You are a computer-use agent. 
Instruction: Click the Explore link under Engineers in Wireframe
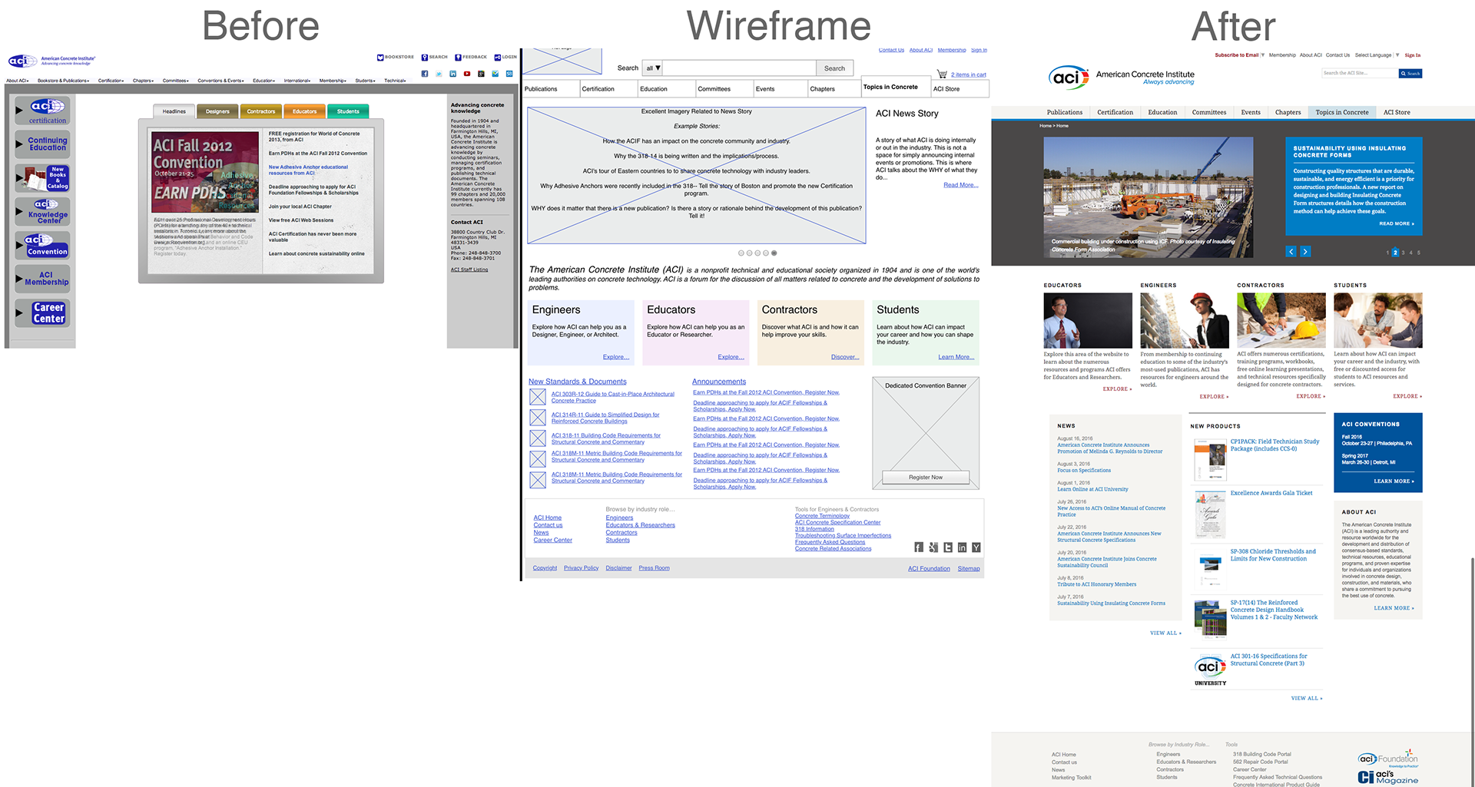tap(615, 357)
